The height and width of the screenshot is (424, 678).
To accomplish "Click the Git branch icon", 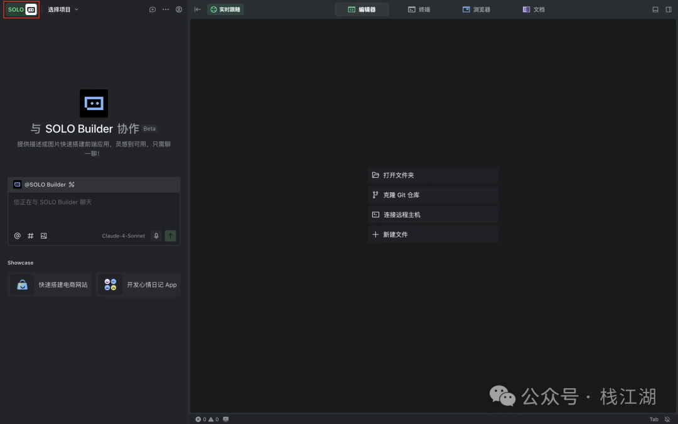I will pyautogui.click(x=375, y=195).
